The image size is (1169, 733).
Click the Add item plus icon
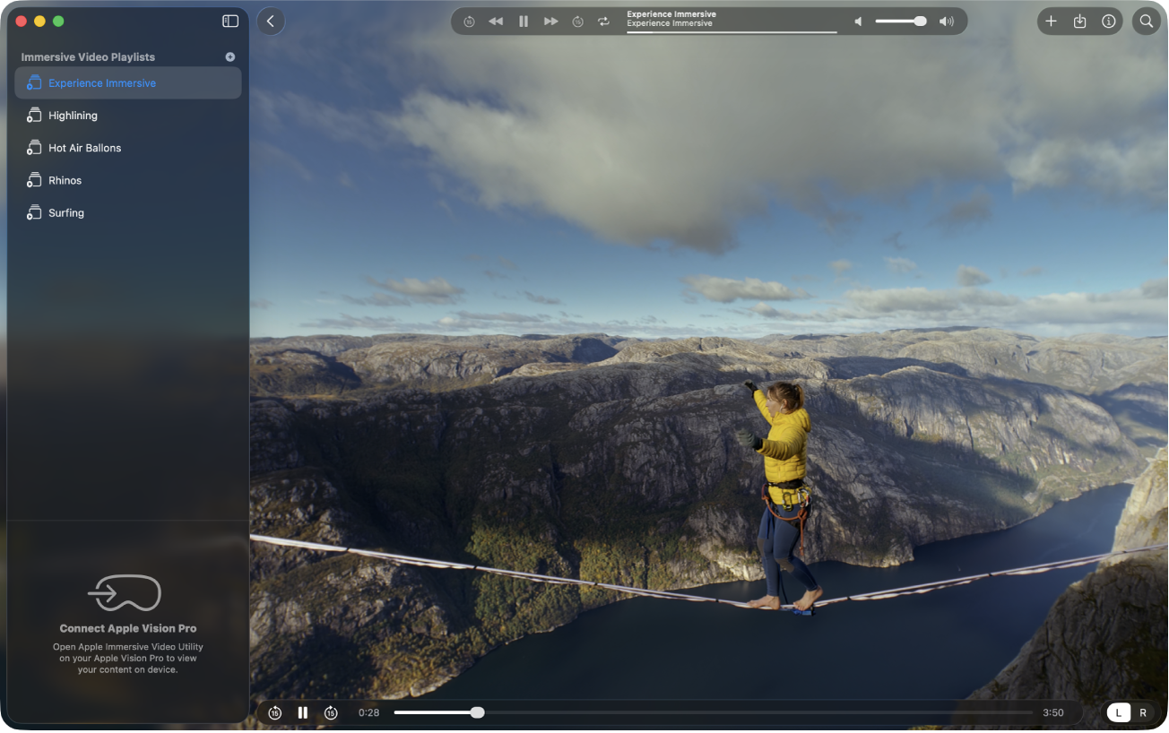(x=1051, y=20)
